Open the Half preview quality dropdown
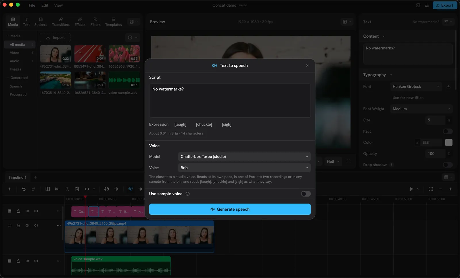This screenshot has width=460, height=278. 333,161
